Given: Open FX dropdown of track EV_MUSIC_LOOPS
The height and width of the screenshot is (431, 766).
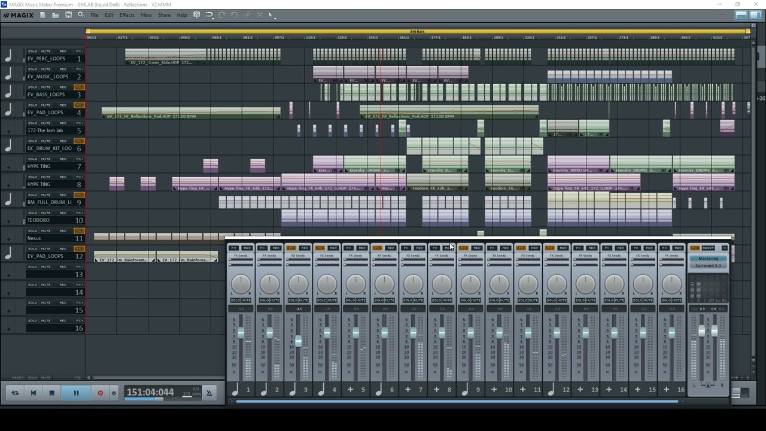Looking at the screenshot, I should coord(79,69).
